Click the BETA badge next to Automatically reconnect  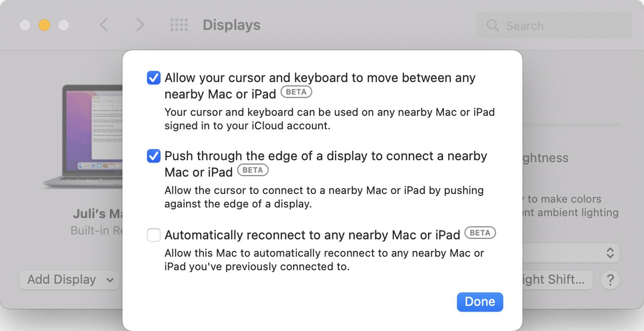tap(480, 233)
